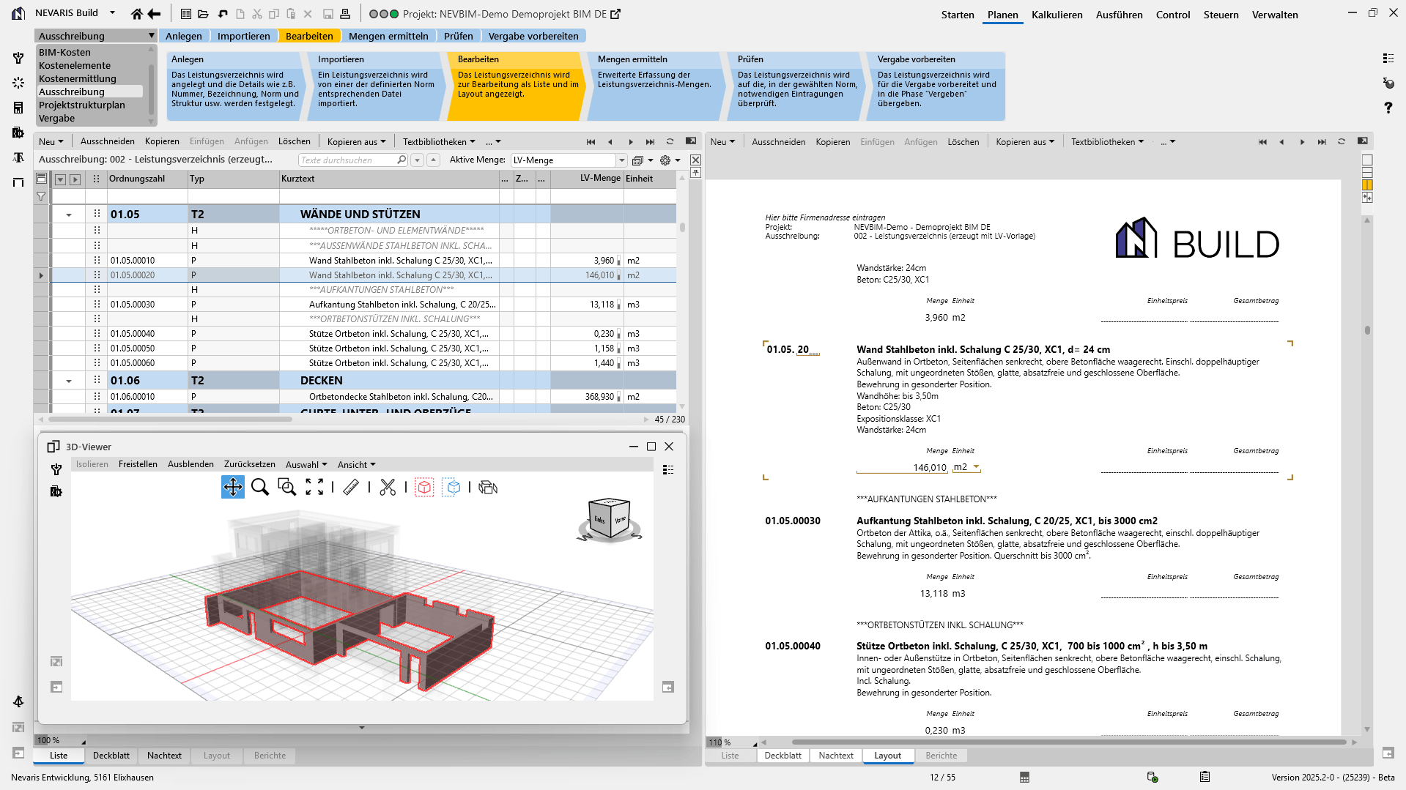Click the blue dashed cube icon
This screenshot has height=790, width=1406.
coord(452,487)
